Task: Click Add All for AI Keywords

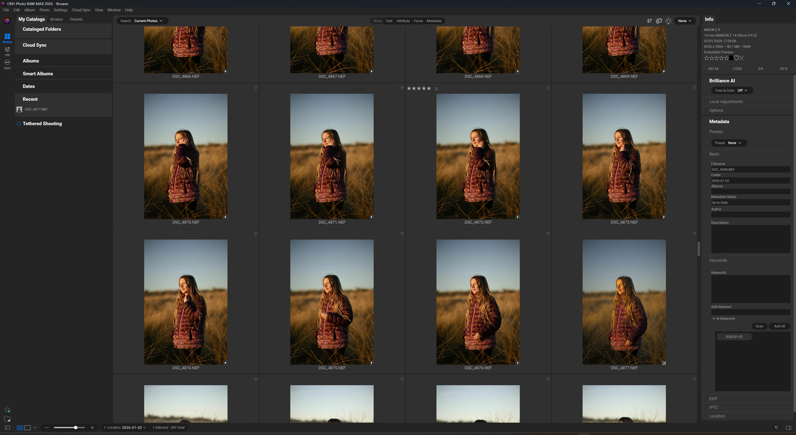Action: pyautogui.click(x=779, y=326)
